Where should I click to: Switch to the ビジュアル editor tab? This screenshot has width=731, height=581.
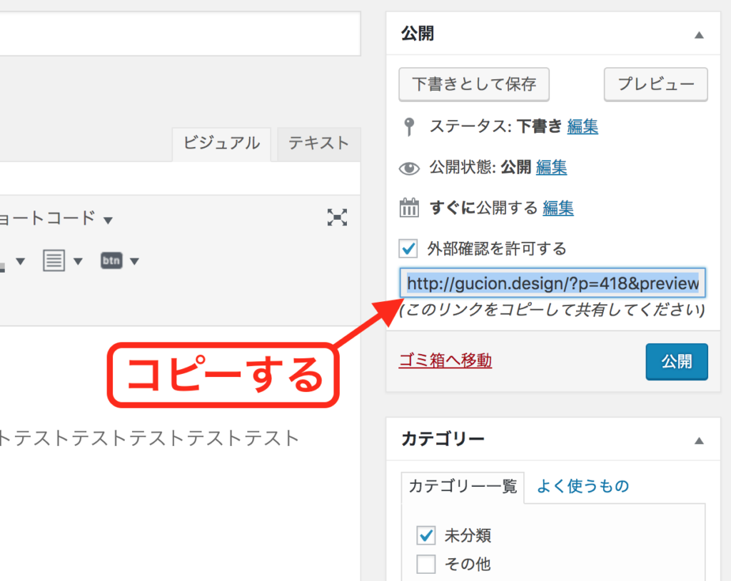pos(221,143)
